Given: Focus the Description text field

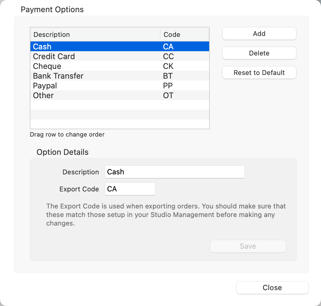Looking at the screenshot, I should click(x=174, y=172).
